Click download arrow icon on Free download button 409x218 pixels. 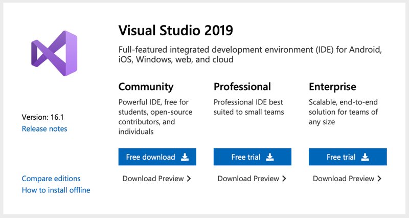pyautogui.click(x=185, y=157)
